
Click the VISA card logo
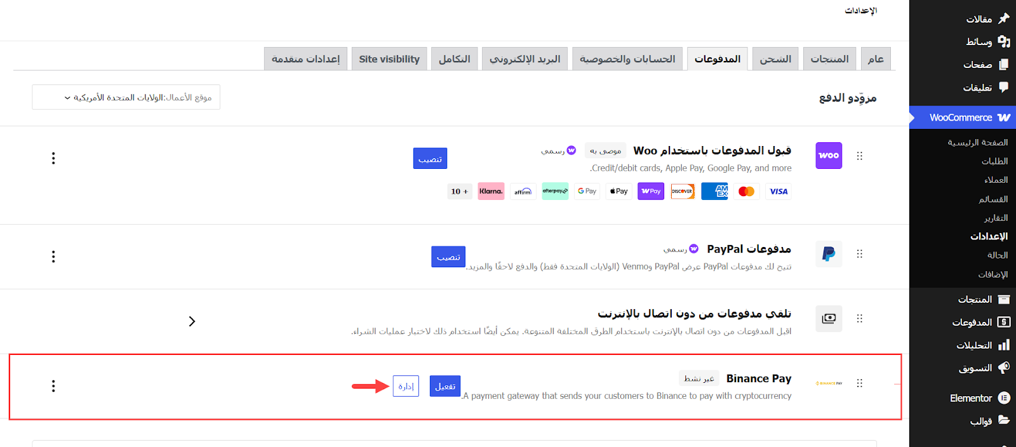coord(779,191)
